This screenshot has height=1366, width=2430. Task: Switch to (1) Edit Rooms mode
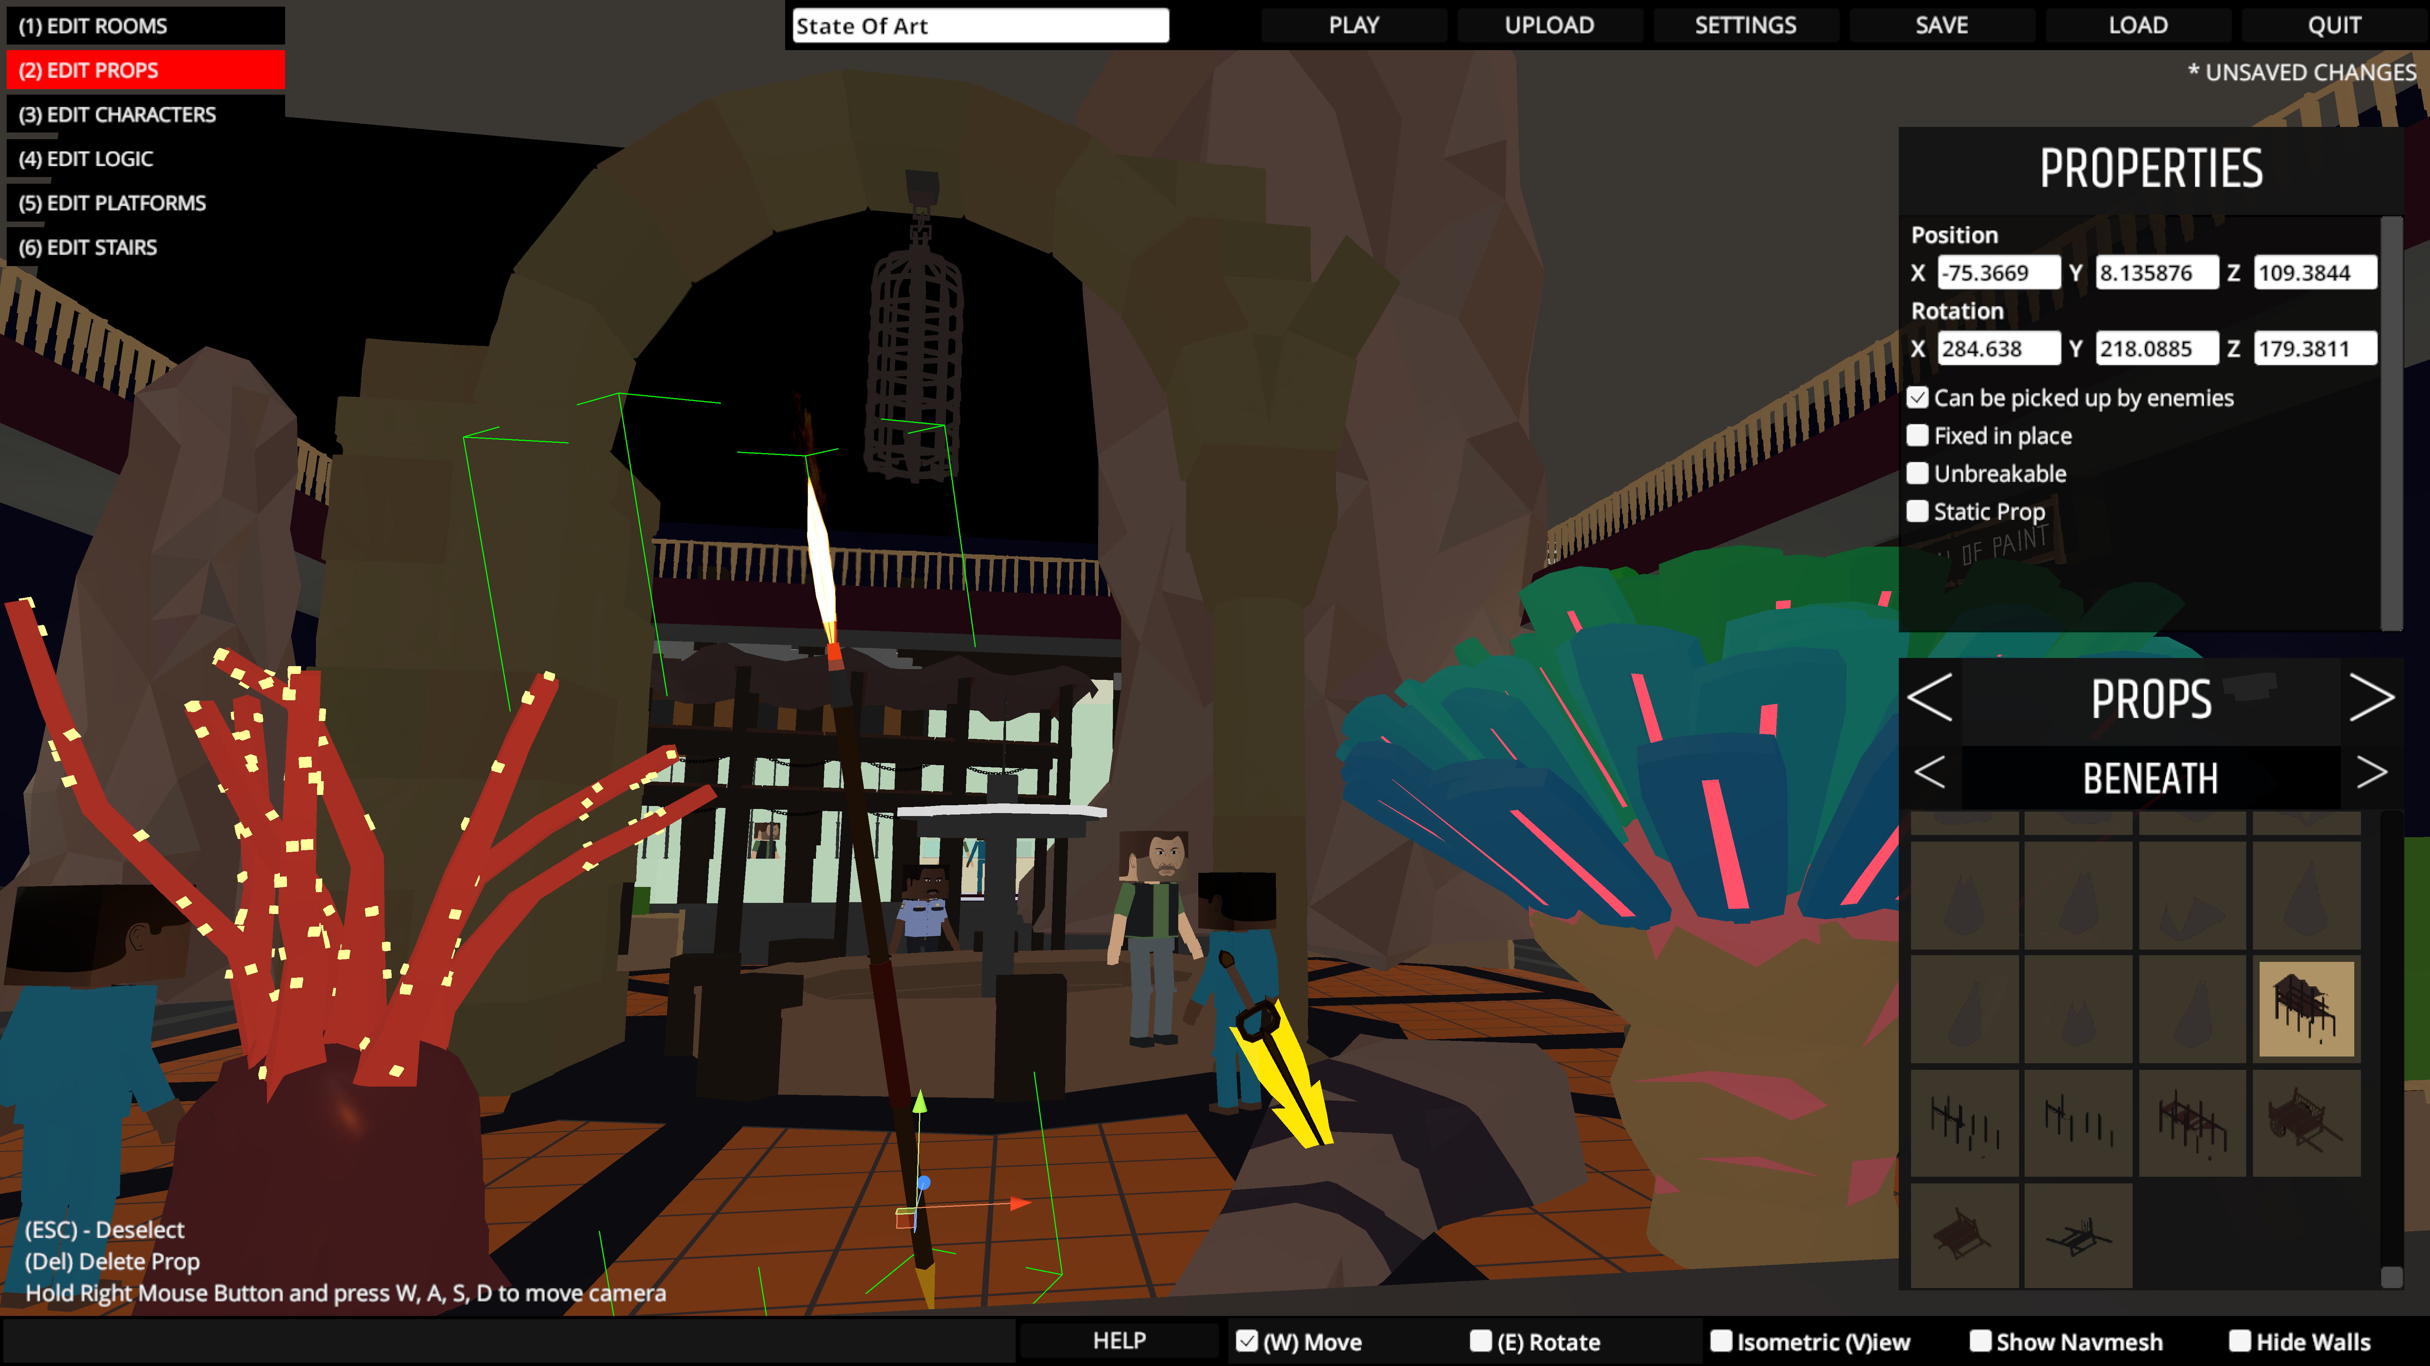pos(145,26)
